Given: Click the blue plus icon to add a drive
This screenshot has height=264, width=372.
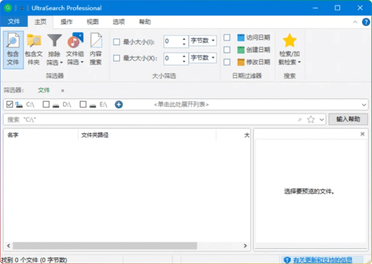Looking at the screenshot, I should coord(119,104).
